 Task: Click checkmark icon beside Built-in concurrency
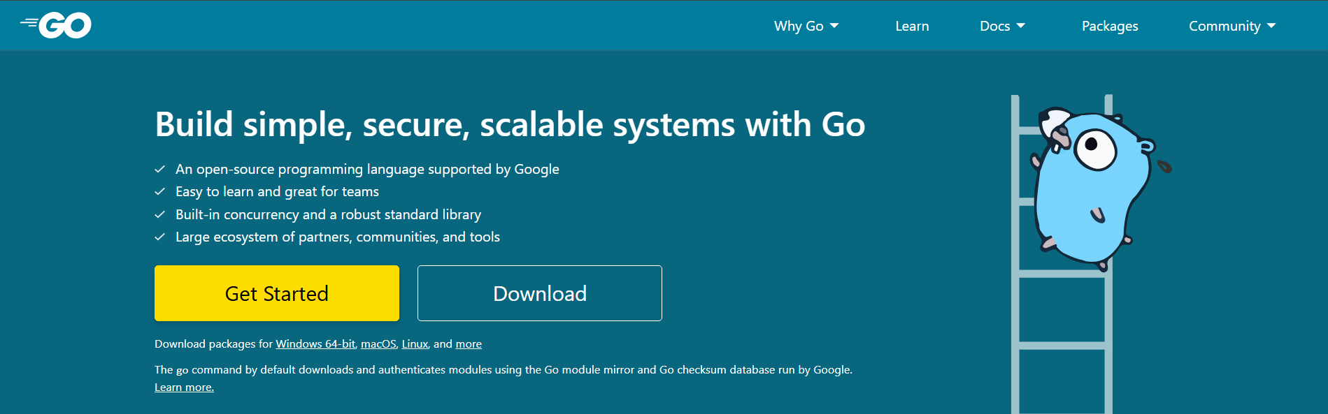click(x=160, y=214)
